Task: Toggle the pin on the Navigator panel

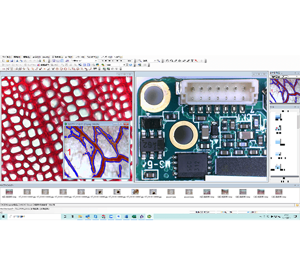Action: [x=294, y=73]
